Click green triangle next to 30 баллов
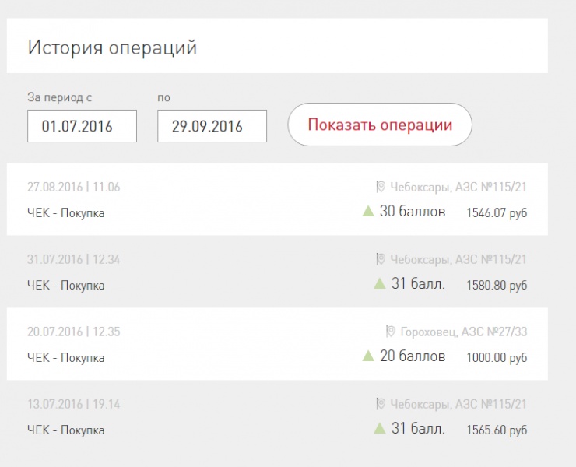Viewport: 576px width, 467px height. 368,211
